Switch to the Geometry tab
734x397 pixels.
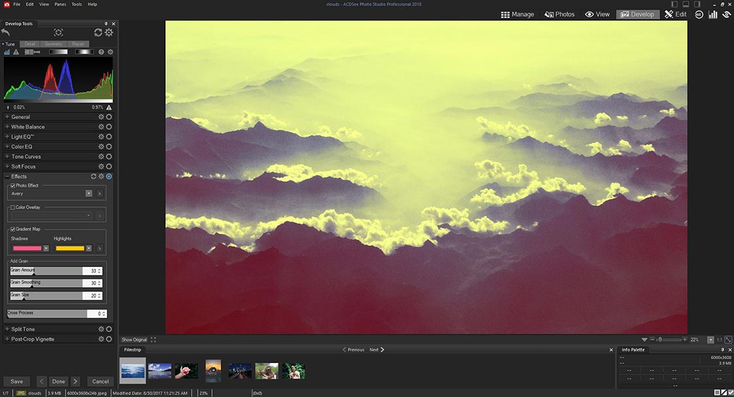click(x=54, y=44)
